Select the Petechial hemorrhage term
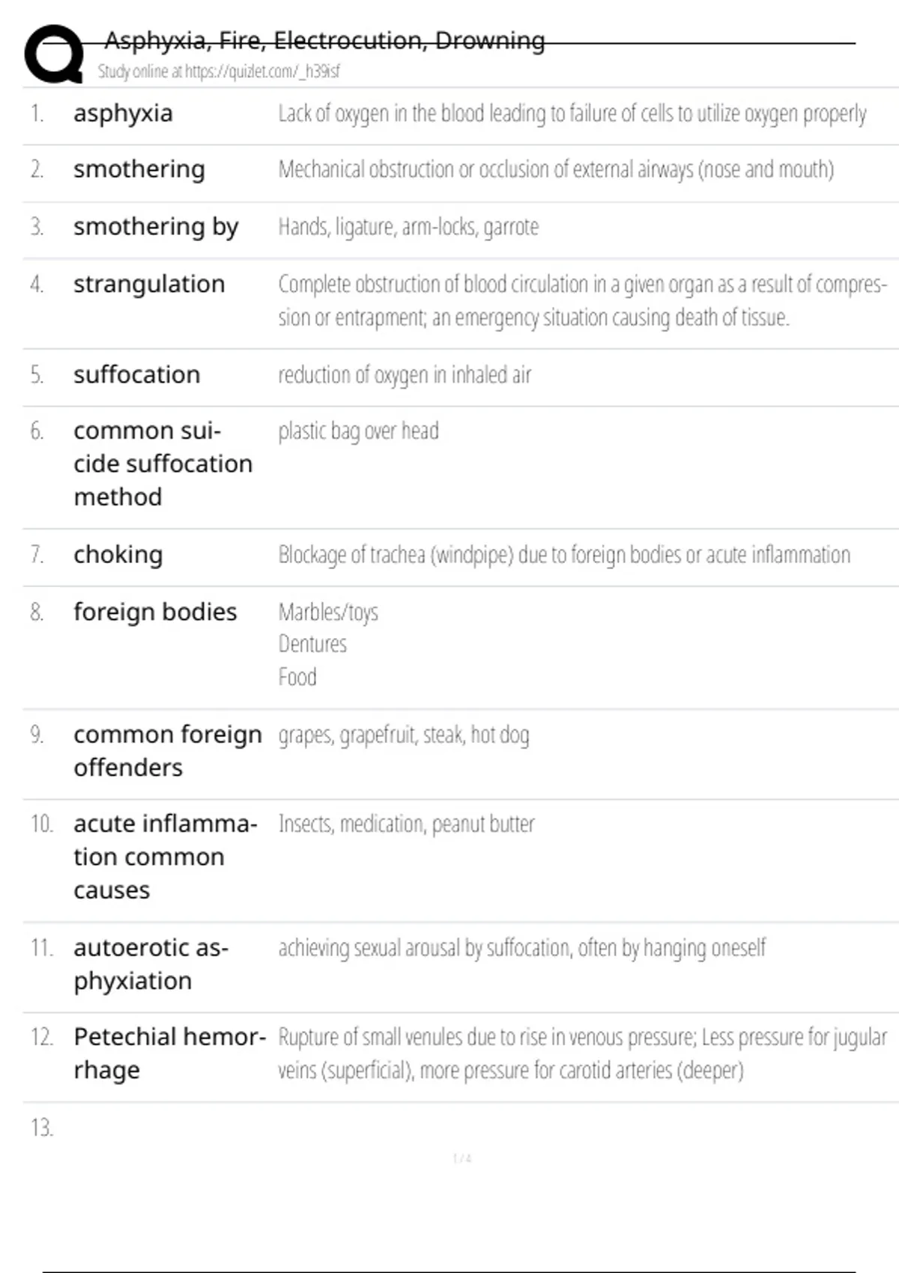The width and height of the screenshot is (899, 1273). pyautogui.click(x=170, y=1054)
